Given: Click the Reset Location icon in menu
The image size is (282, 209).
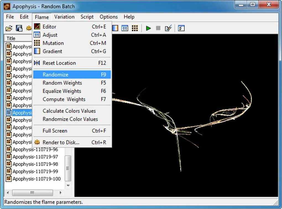Looking at the screenshot, I should point(37,63).
